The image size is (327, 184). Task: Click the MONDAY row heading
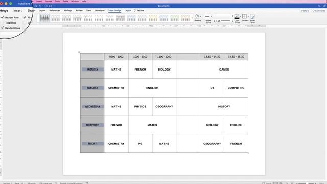coord(92,70)
